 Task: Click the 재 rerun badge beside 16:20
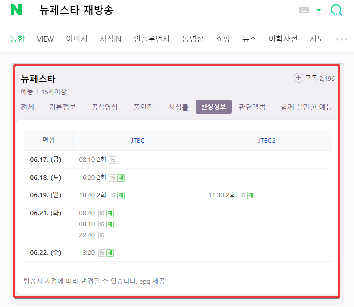(x=121, y=178)
